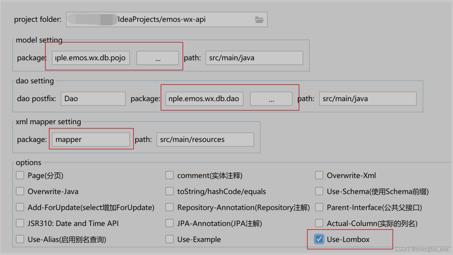Screen dimensions: 453x255
Task: Enable Use-Example checkbox
Action: [170, 239]
